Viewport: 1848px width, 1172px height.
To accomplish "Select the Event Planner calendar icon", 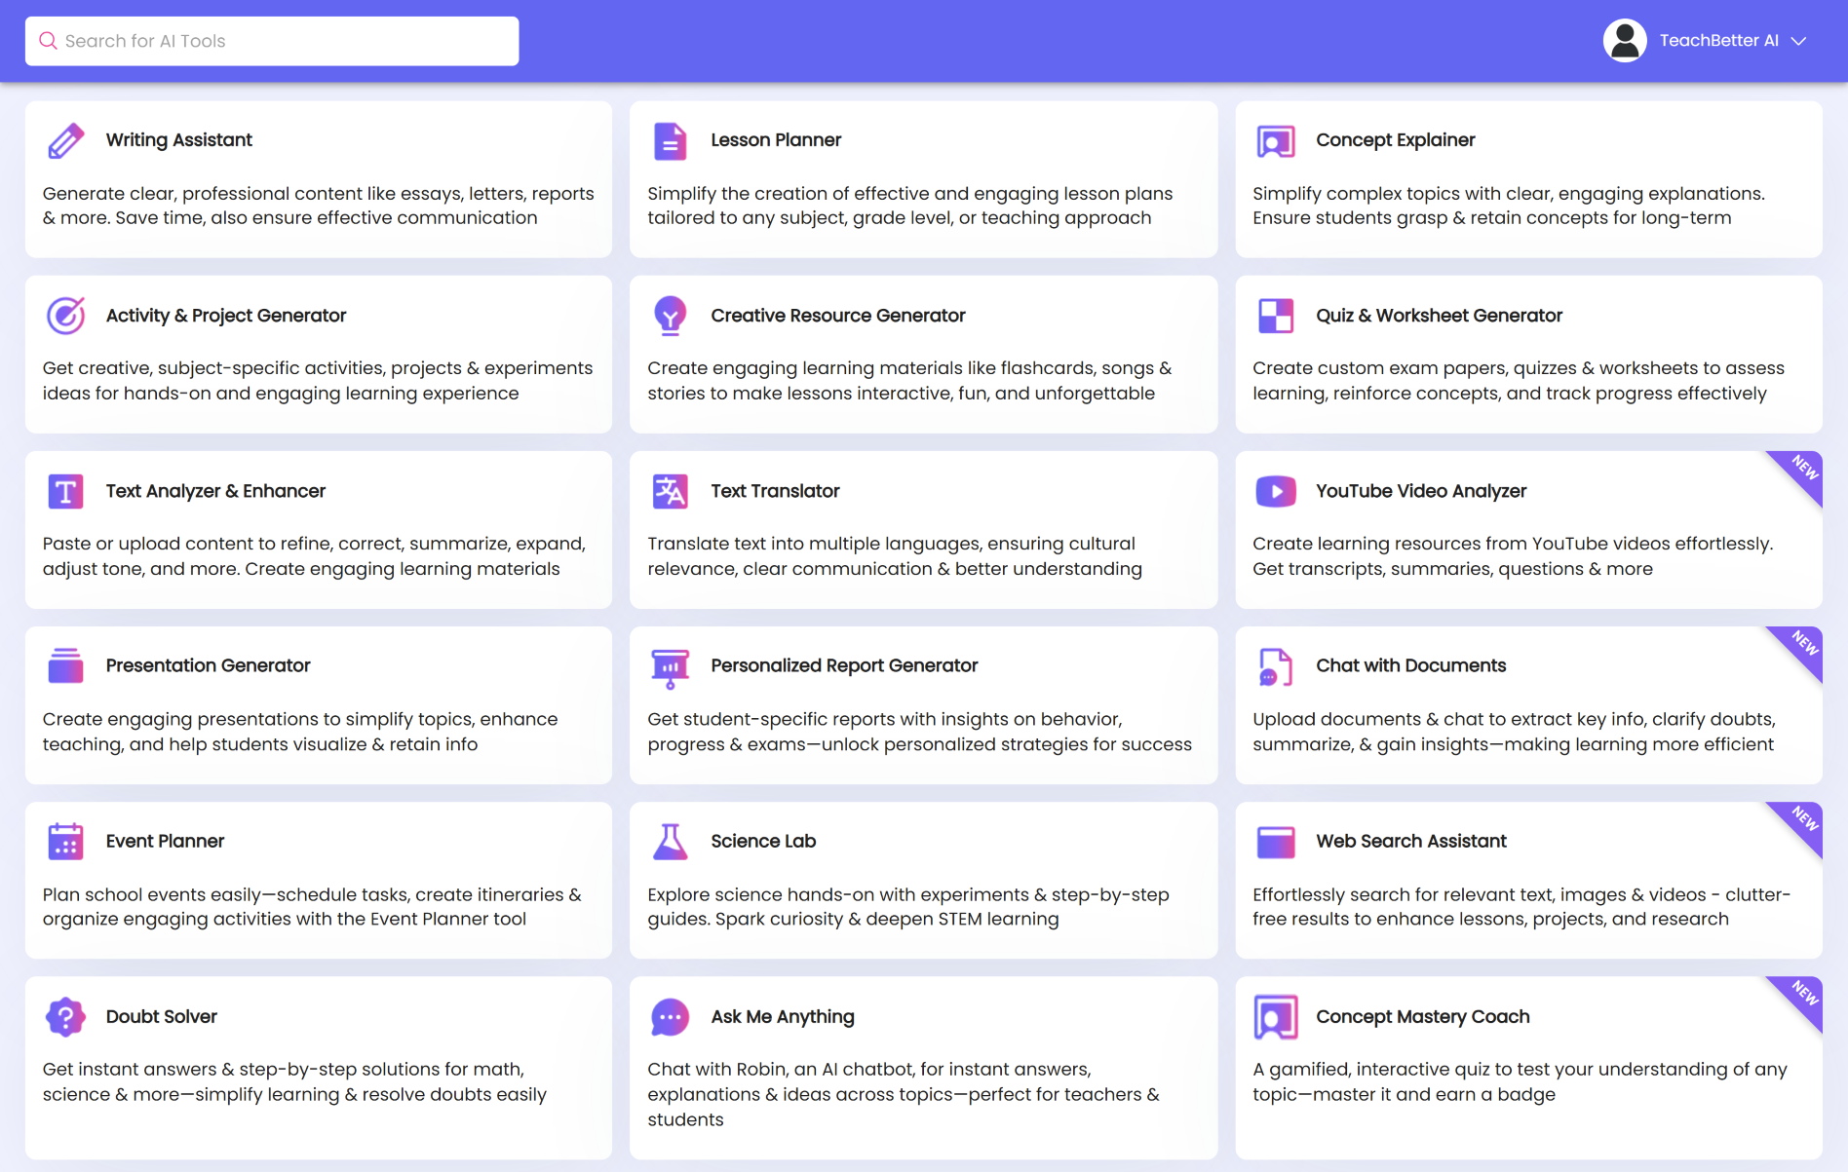I will (x=65, y=841).
